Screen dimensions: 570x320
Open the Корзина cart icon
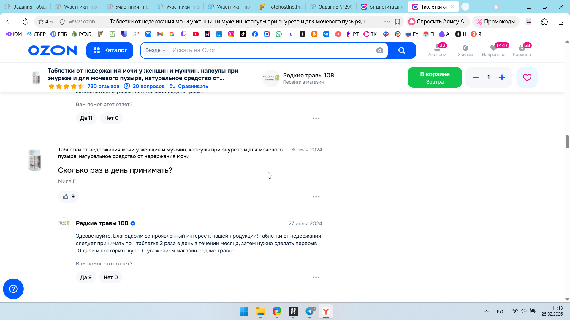tap(522, 50)
